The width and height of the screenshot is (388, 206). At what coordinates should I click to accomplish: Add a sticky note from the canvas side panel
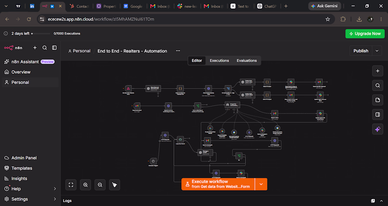pos(378,100)
